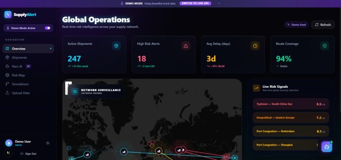Click the 7.2 risk index value
The width and height of the screenshot is (341, 160).
point(319,118)
